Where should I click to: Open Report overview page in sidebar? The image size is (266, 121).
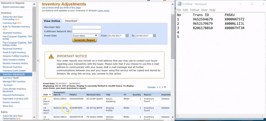14,7
